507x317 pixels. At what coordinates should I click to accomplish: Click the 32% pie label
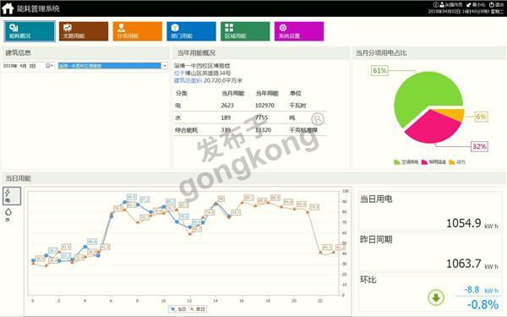479,146
